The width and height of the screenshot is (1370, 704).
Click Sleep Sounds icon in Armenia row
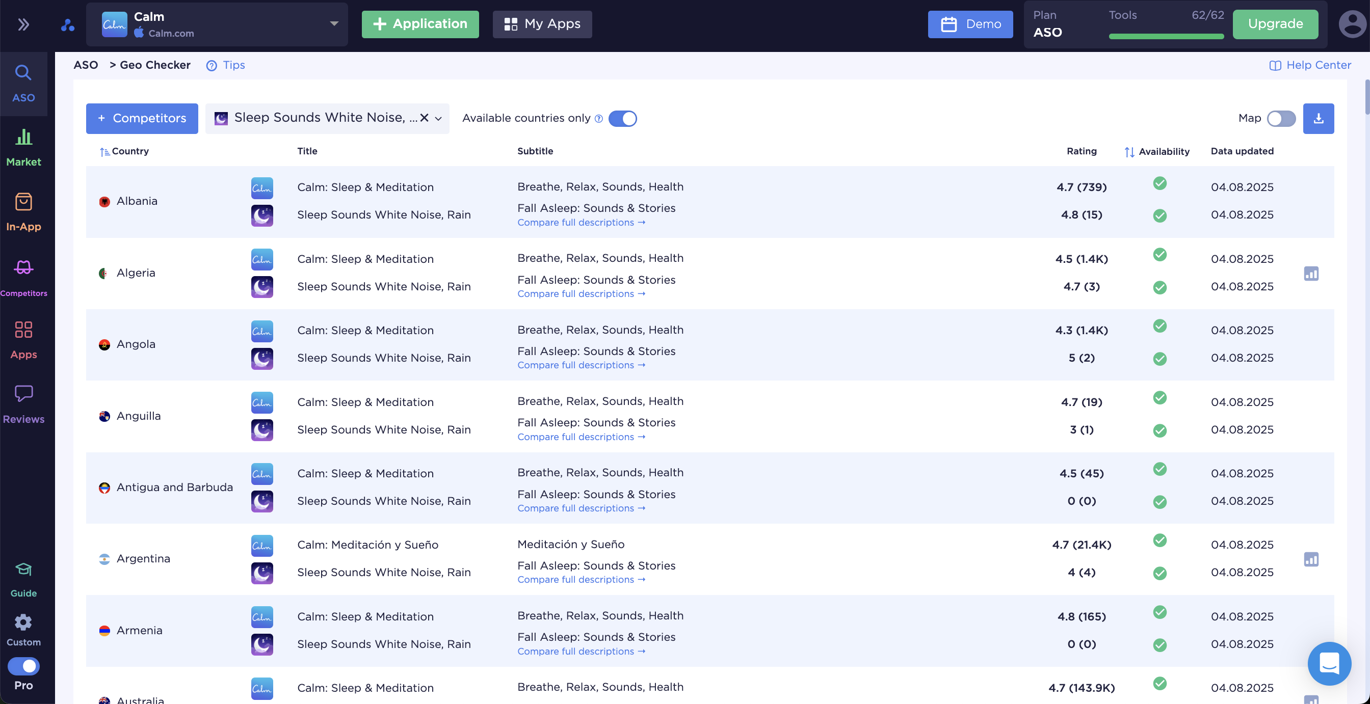(x=261, y=644)
